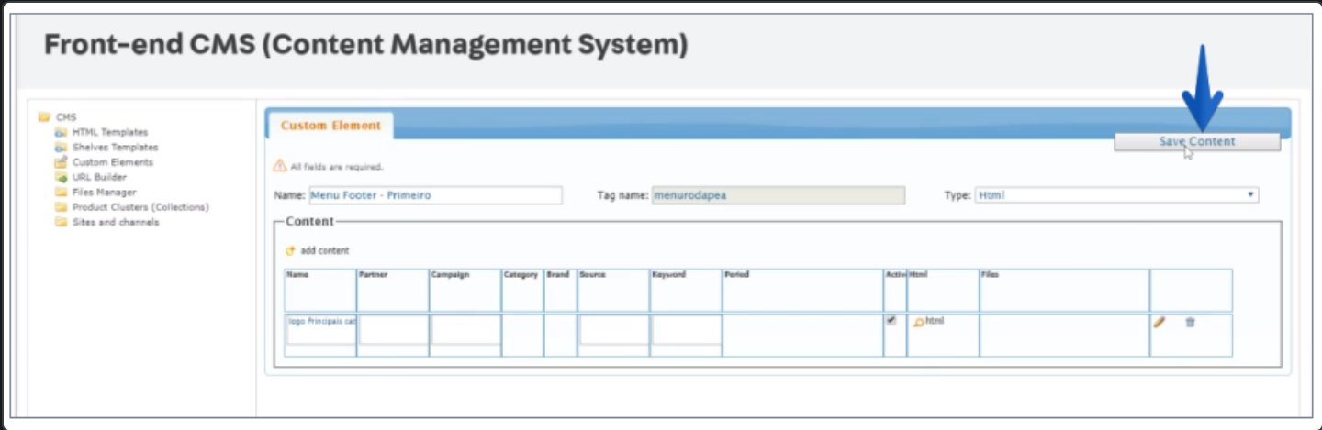Click the magnifier icon beside html
1322x430 pixels.
[918, 323]
